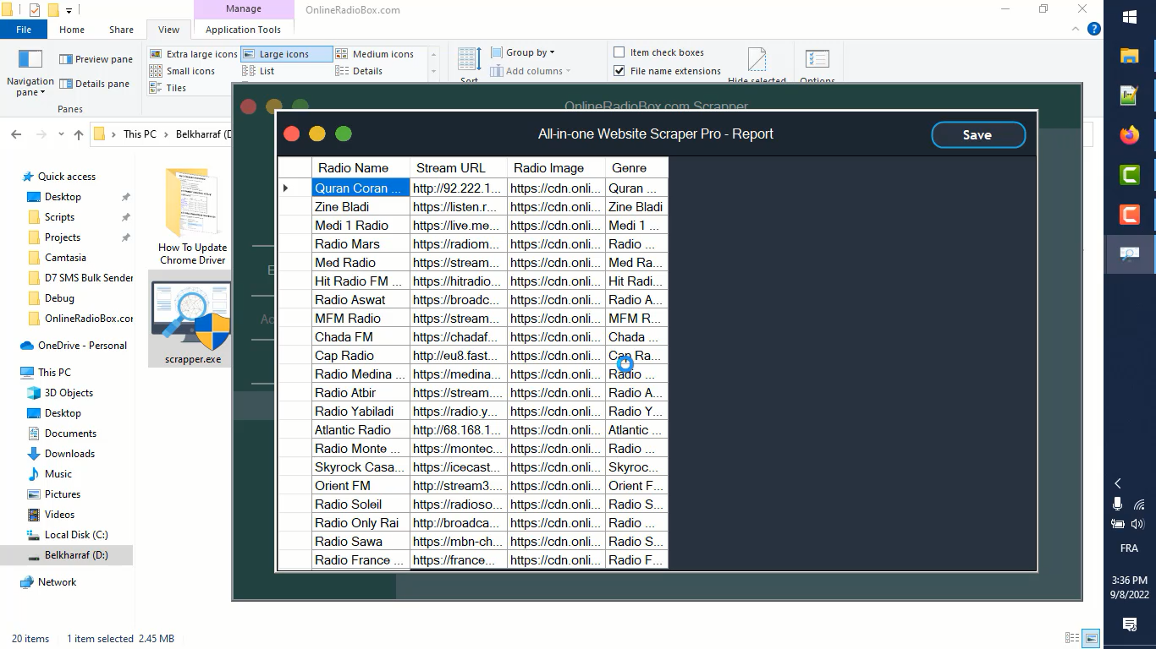The image size is (1156, 649).
Task: Open Folder Options from the ribbon
Action: [817, 64]
